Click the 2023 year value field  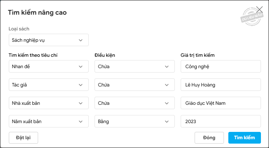click(221, 121)
